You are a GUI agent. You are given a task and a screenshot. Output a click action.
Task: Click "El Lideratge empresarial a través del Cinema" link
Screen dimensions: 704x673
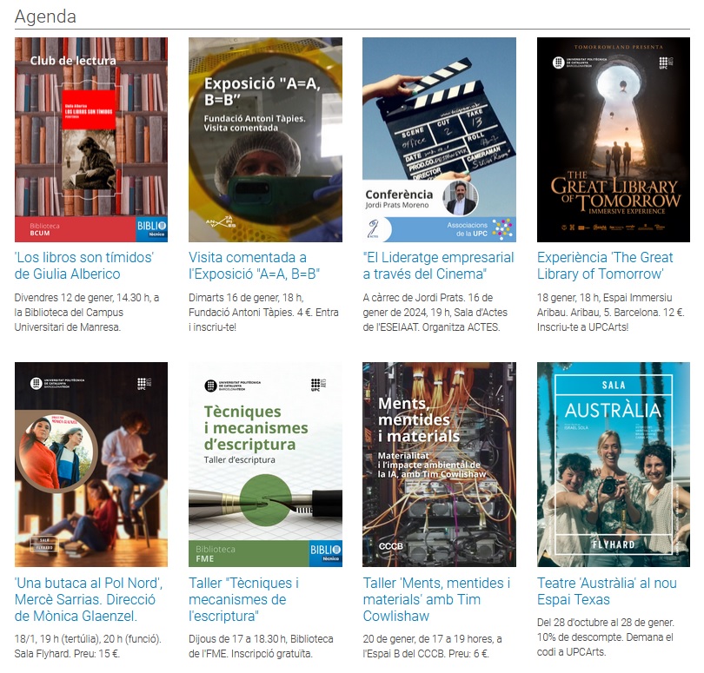[438, 266]
